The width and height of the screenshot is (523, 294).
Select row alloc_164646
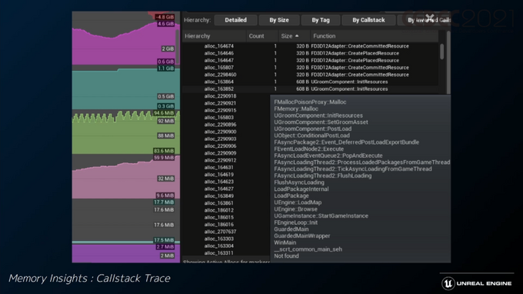click(310, 53)
